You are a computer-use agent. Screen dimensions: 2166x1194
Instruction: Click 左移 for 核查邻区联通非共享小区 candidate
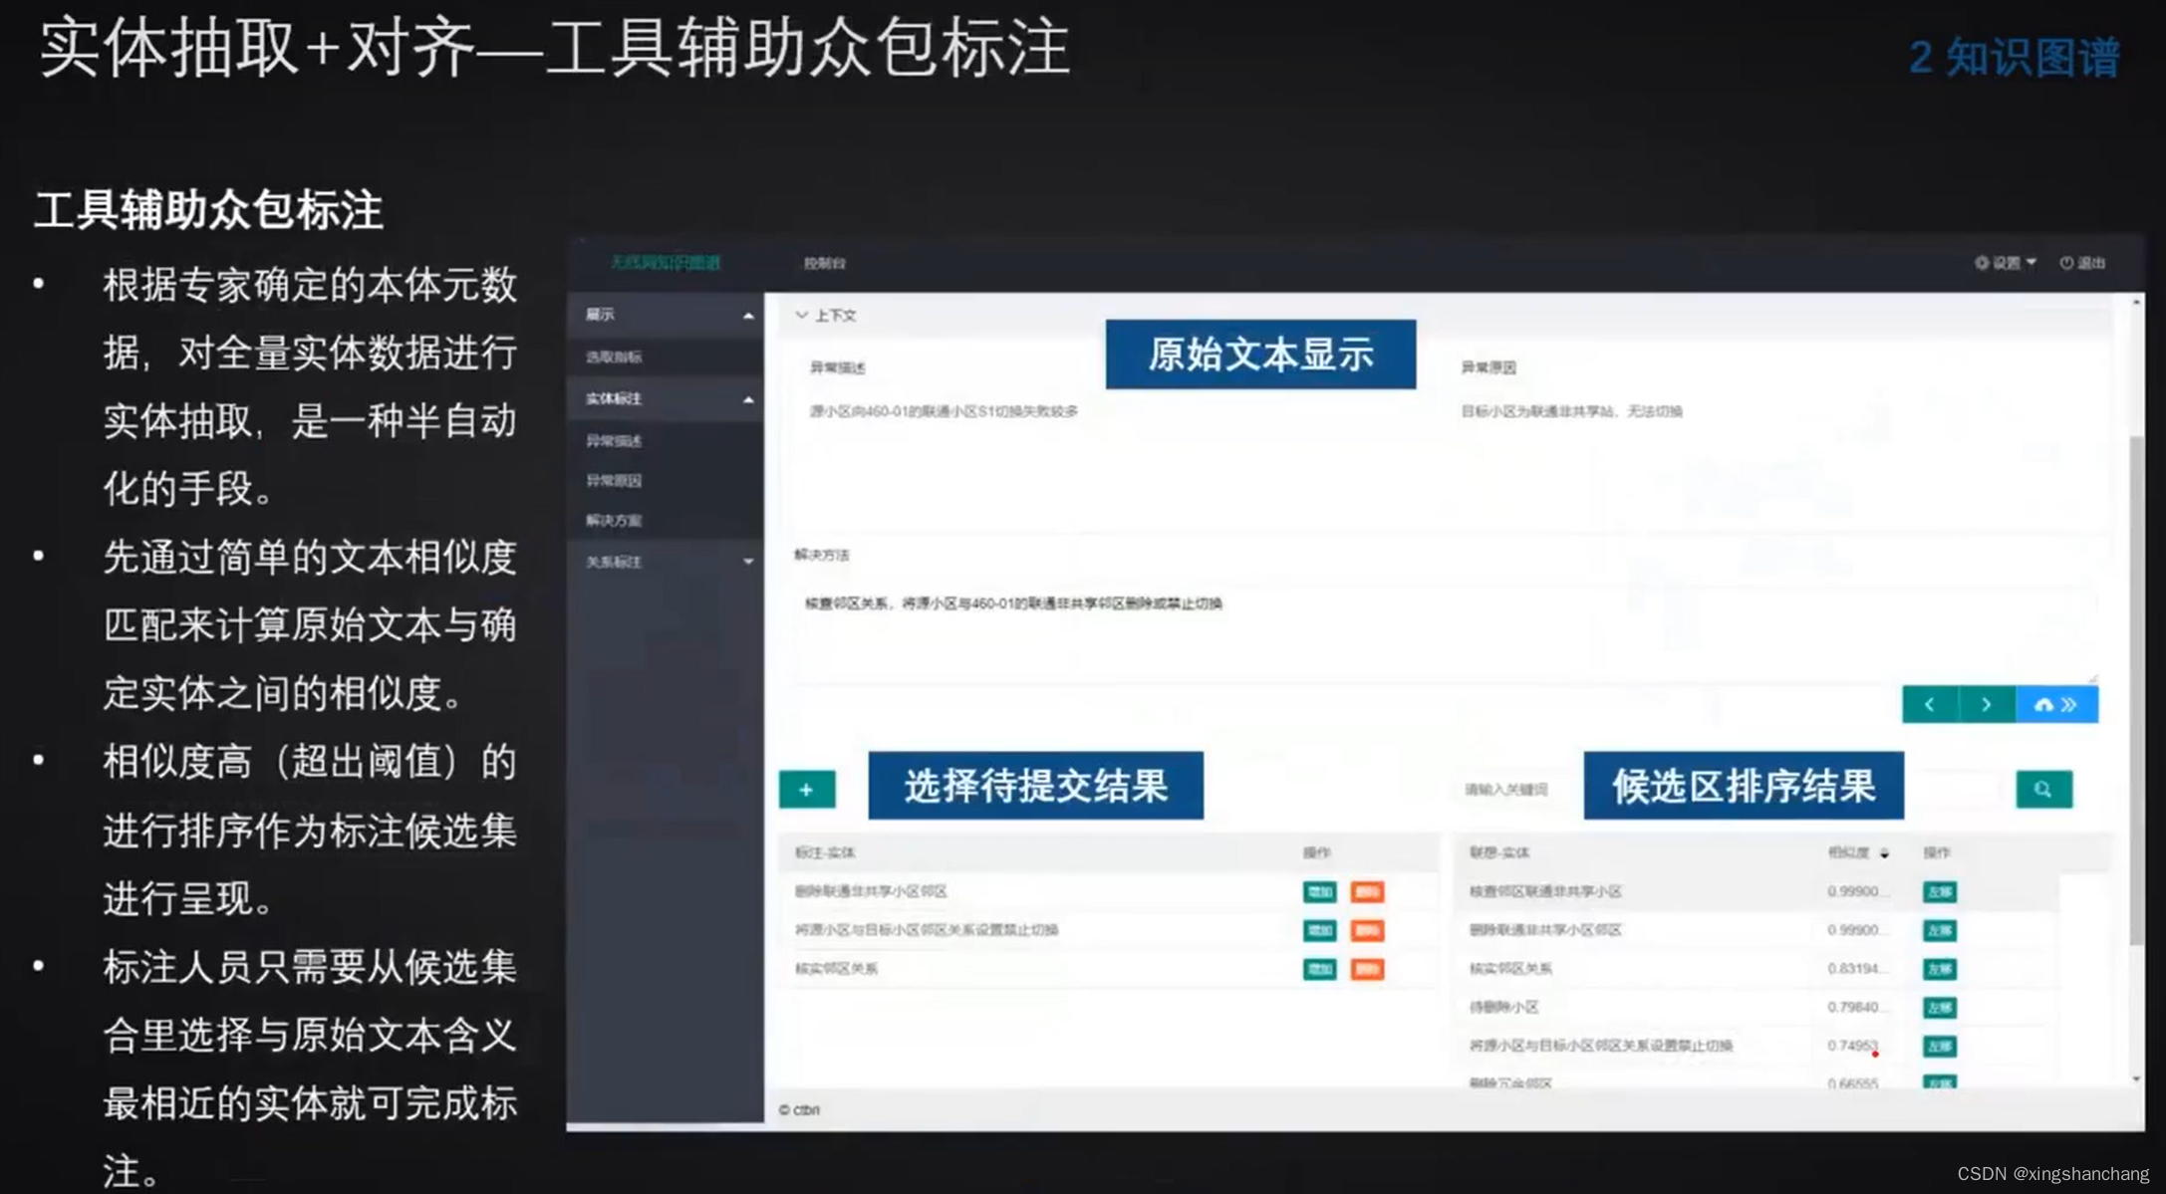pyautogui.click(x=1939, y=891)
